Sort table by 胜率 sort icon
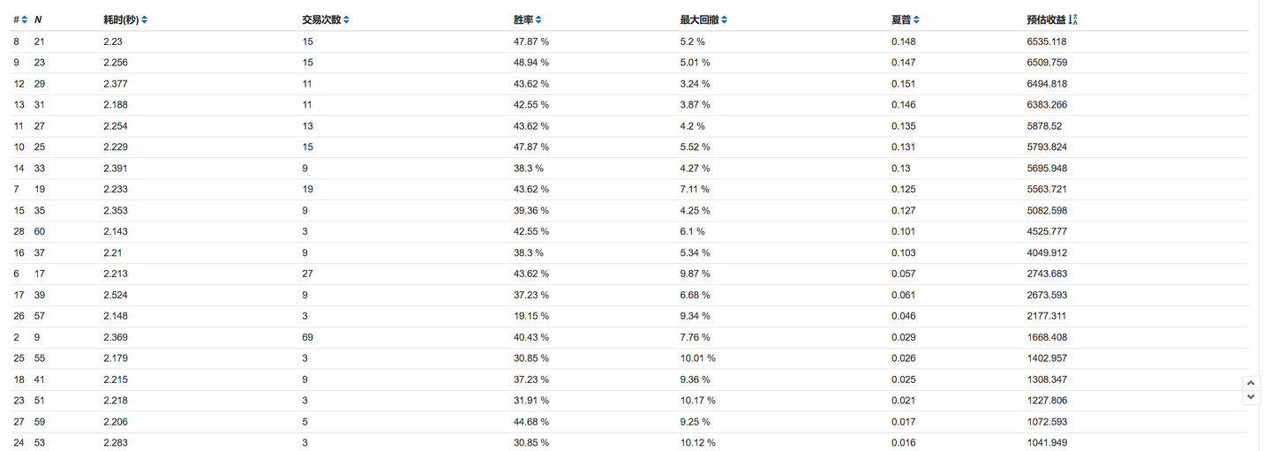 coord(538,19)
